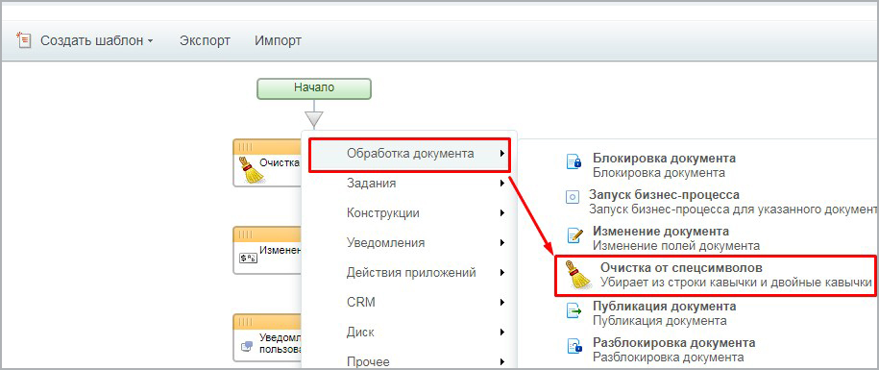Click the Очистка block title bar grip
This screenshot has width=879, height=370.
tap(245, 147)
